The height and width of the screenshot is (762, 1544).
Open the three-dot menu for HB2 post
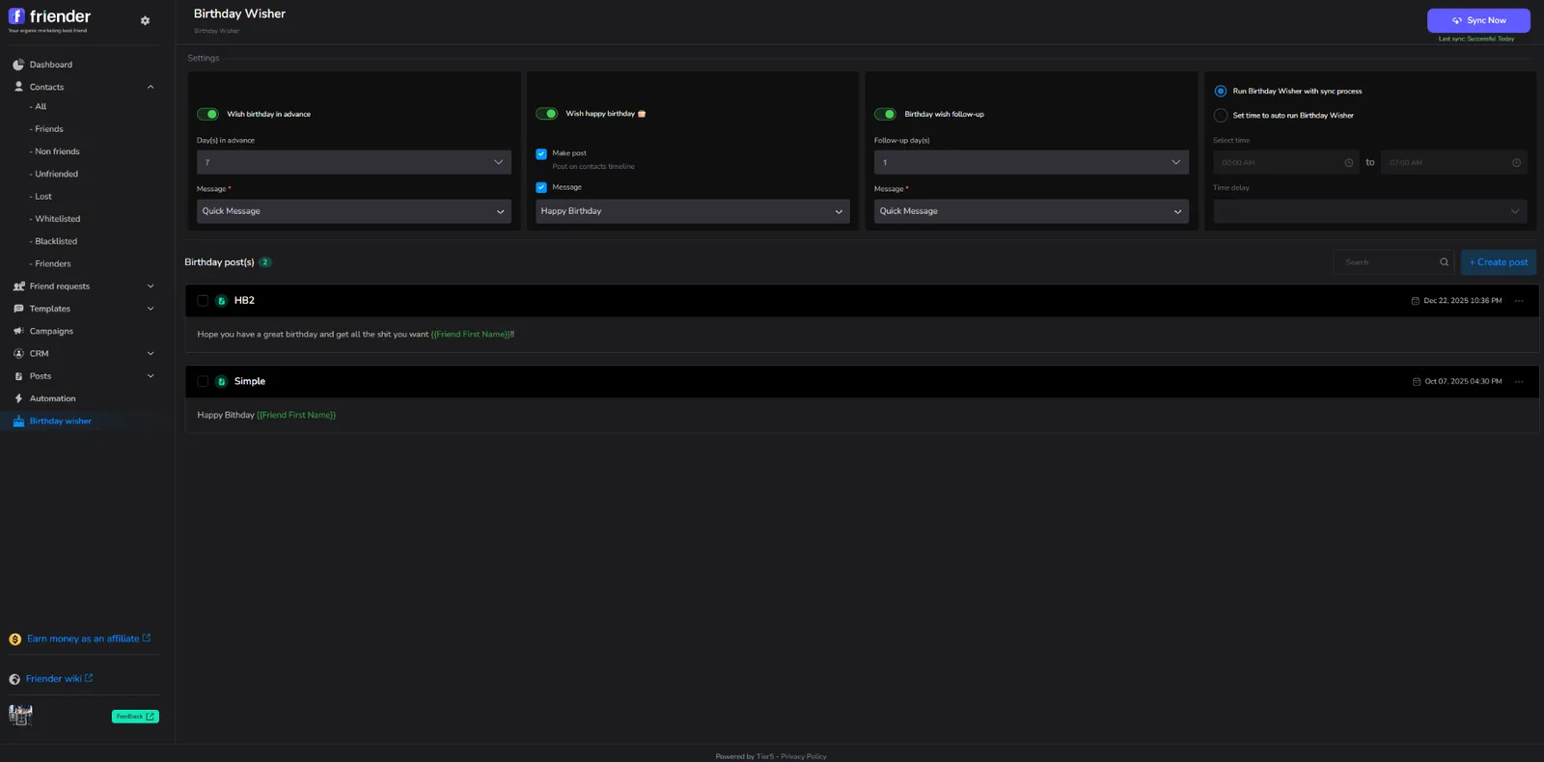point(1519,301)
